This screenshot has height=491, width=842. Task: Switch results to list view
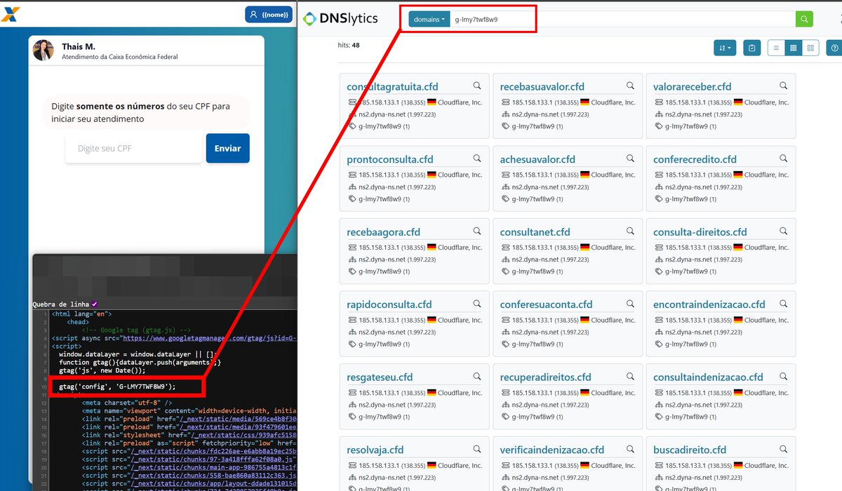[776, 48]
